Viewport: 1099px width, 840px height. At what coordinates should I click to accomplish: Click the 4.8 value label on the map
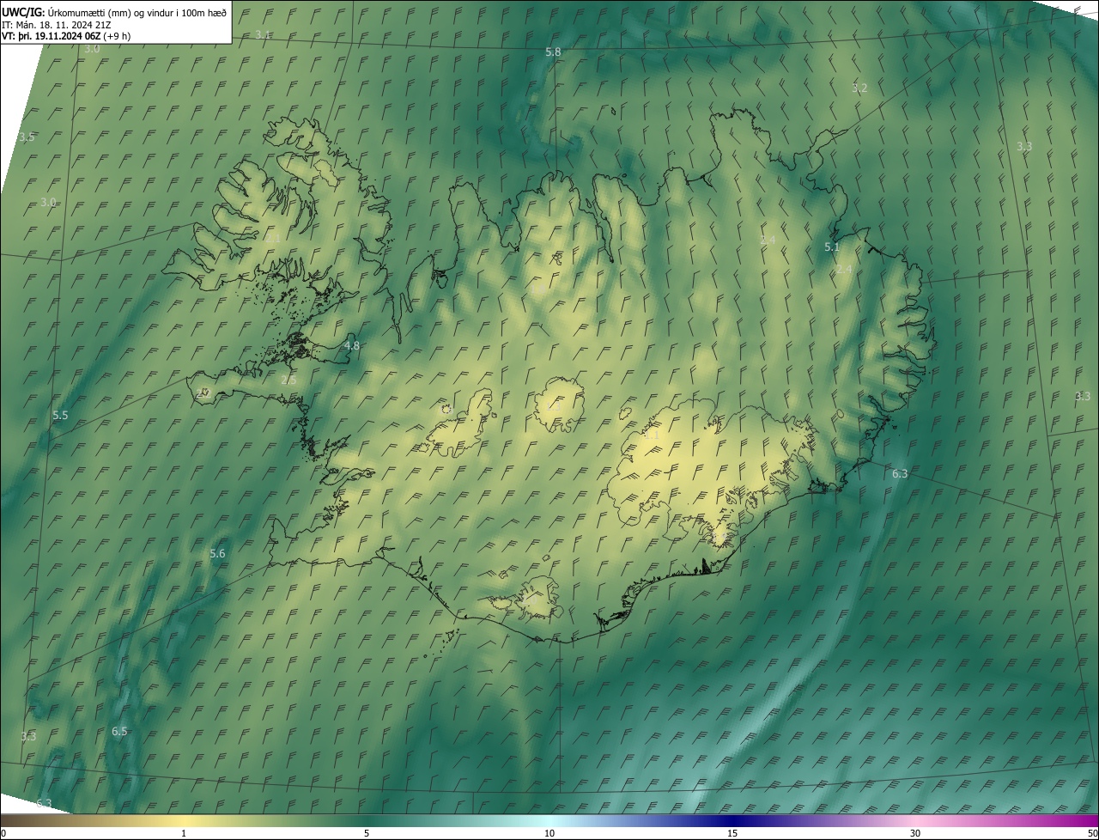coord(352,346)
